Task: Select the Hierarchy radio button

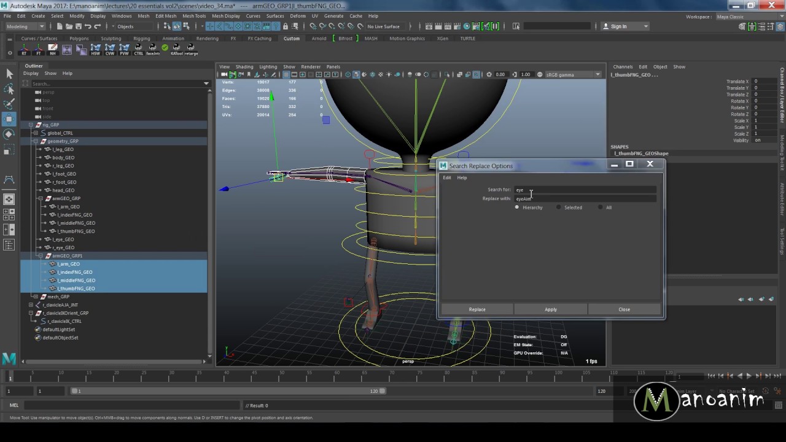Action: 517,207
